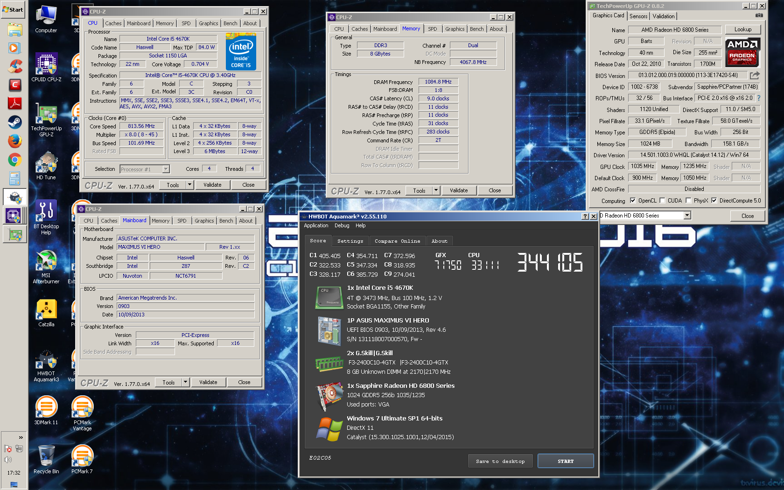This screenshot has width=784, height=490.
Task: Open the Catzilla desktop shortcut
Action: pos(46,313)
